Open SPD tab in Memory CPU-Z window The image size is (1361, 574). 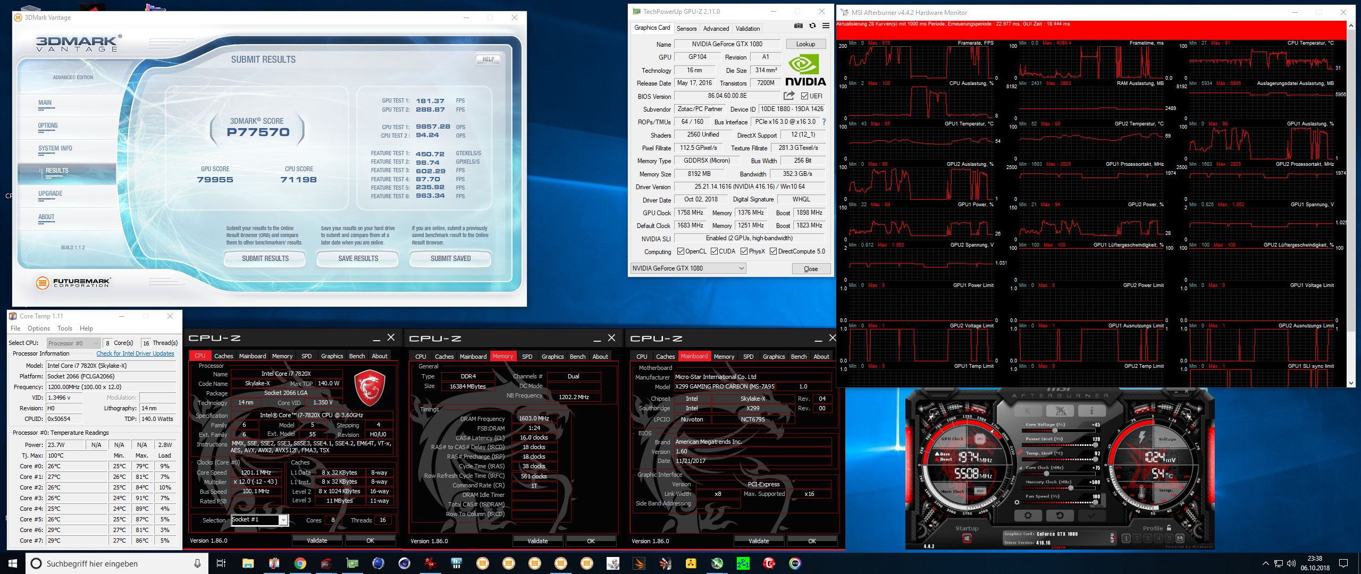tap(527, 357)
